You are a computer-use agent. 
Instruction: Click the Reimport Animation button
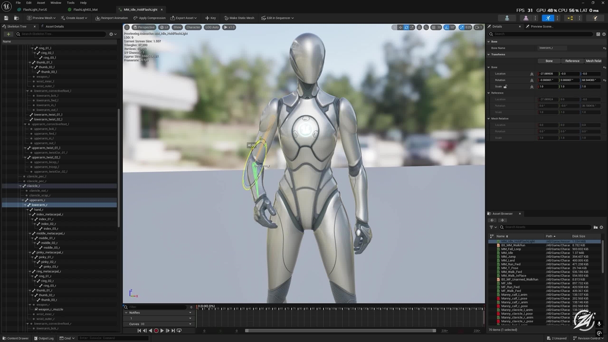click(112, 18)
